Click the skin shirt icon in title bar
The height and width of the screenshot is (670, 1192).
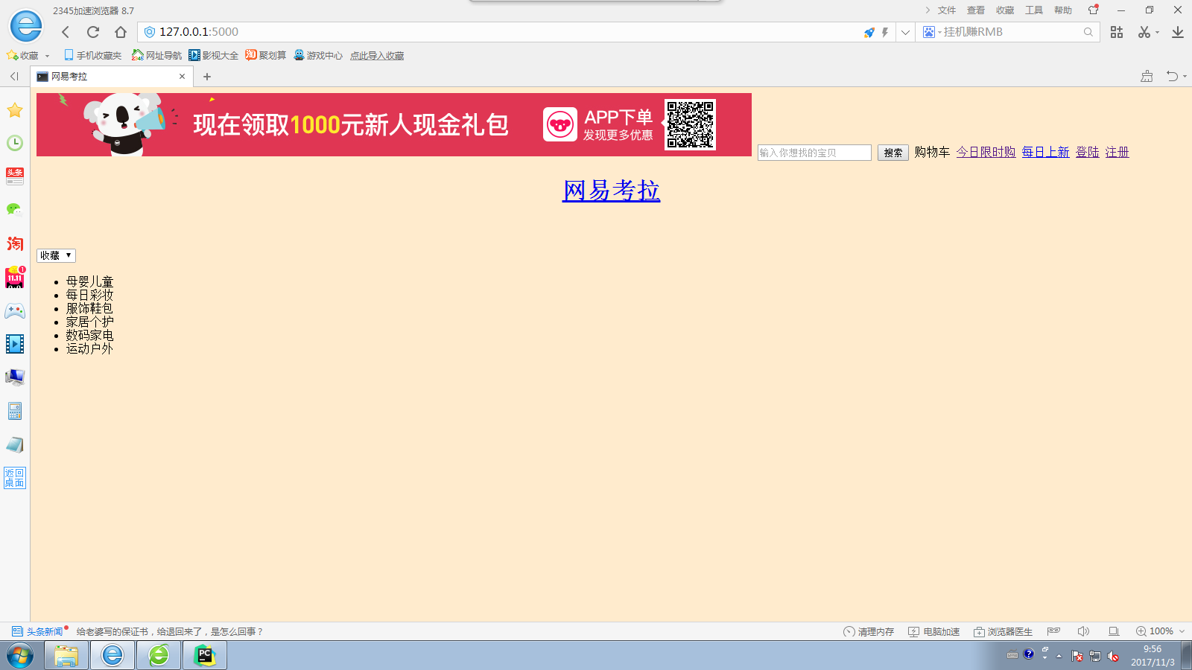point(1094,10)
